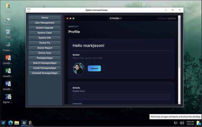Click the 'Hello markjason!' greeting
The height and width of the screenshot is (127, 202).
tap(88, 45)
